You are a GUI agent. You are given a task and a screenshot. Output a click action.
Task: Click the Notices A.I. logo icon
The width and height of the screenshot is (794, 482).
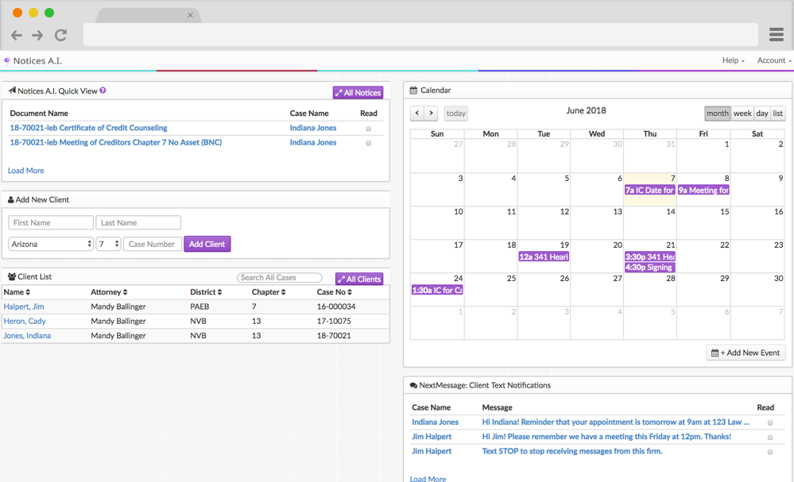[6, 60]
